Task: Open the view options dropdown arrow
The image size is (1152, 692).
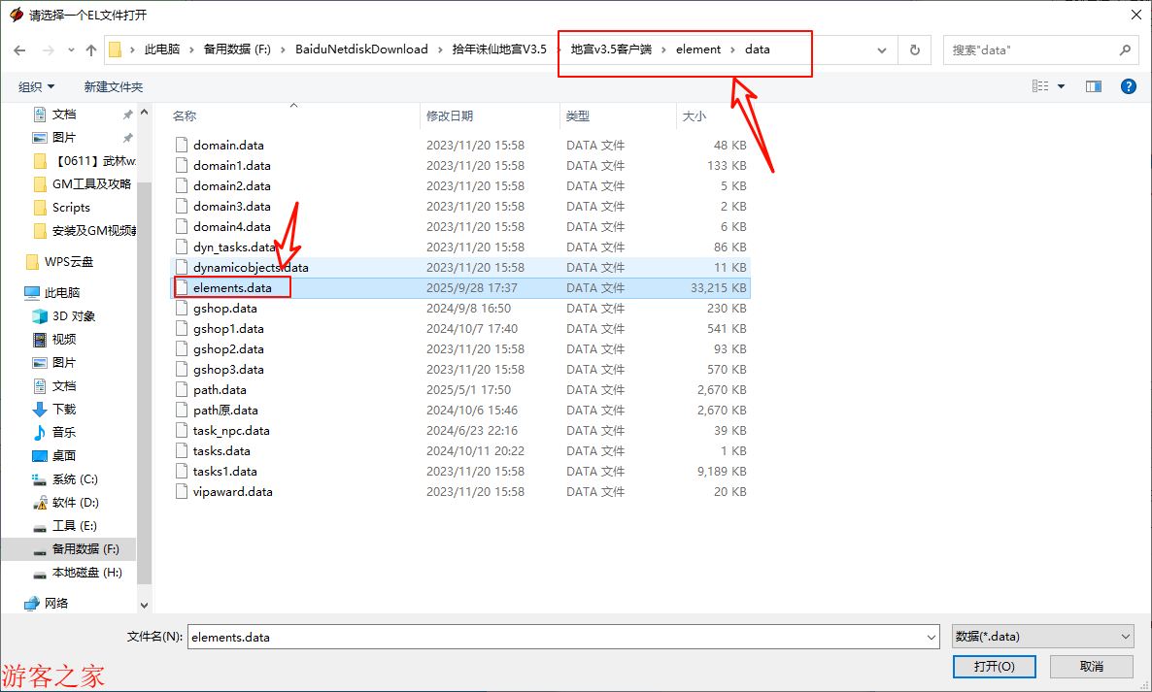Action: 1061,86
